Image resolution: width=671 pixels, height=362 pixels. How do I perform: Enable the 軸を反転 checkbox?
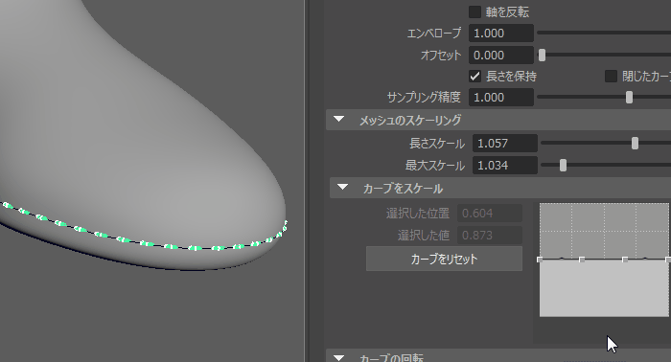[474, 11]
